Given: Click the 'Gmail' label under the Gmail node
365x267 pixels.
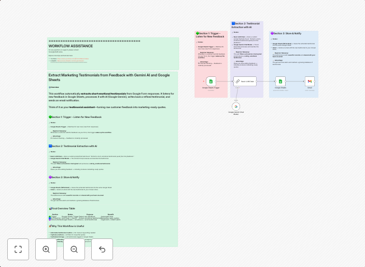Looking at the screenshot, I should pos(310,88).
